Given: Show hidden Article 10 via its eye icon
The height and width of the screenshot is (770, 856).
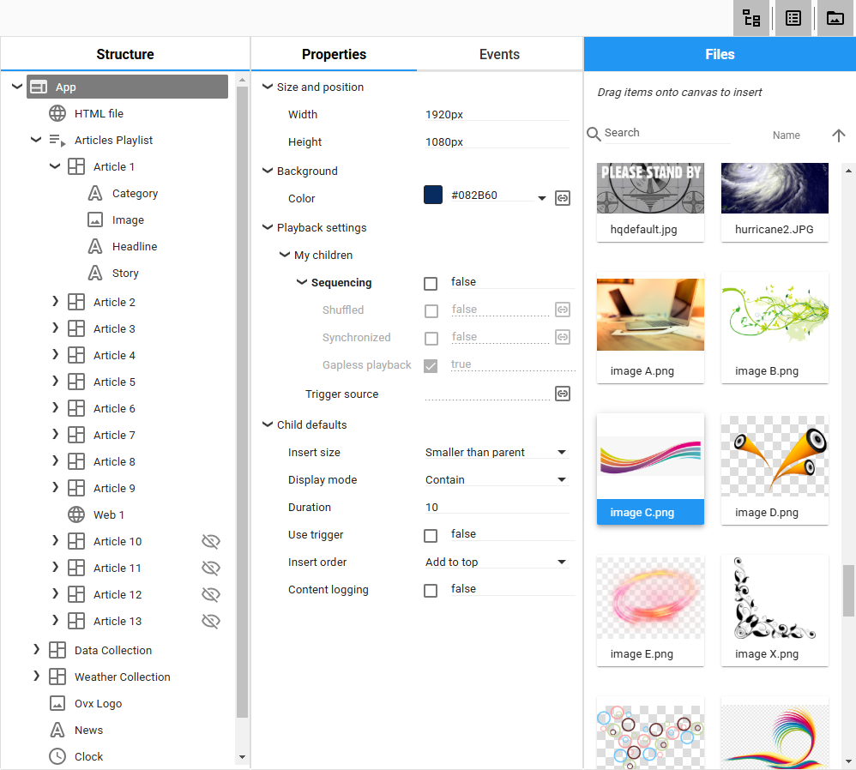Looking at the screenshot, I should click(211, 541).
